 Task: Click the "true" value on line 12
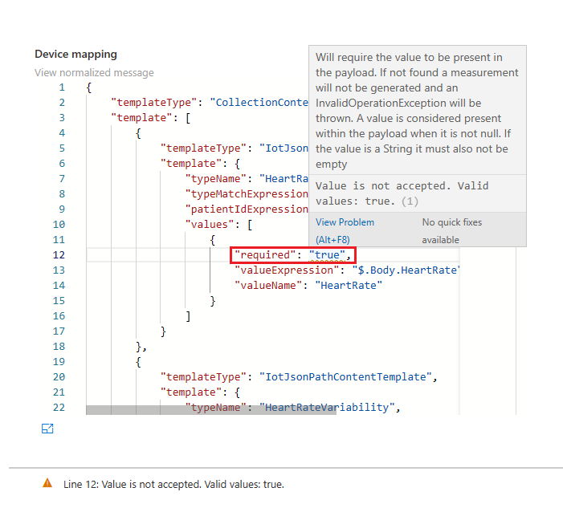click(328, 255)
